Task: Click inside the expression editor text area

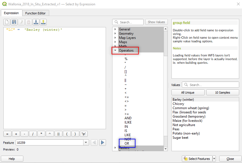Action: pyautogui.click(x=55, y=78)
